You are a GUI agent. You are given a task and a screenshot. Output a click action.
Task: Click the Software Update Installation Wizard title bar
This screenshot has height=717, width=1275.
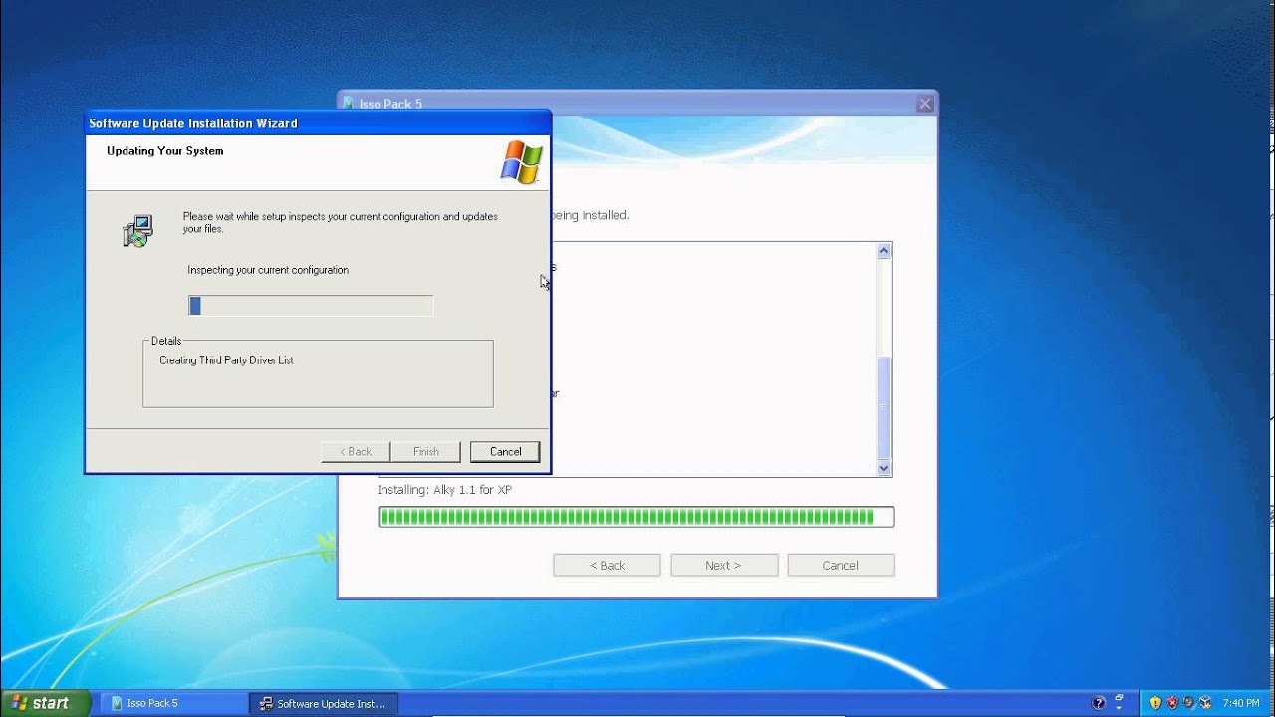point(318,123)
